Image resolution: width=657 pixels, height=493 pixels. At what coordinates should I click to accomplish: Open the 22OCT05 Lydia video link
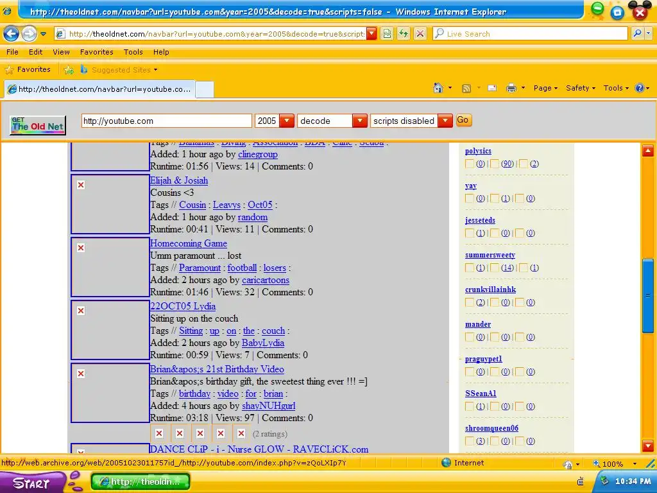[183, 306]
